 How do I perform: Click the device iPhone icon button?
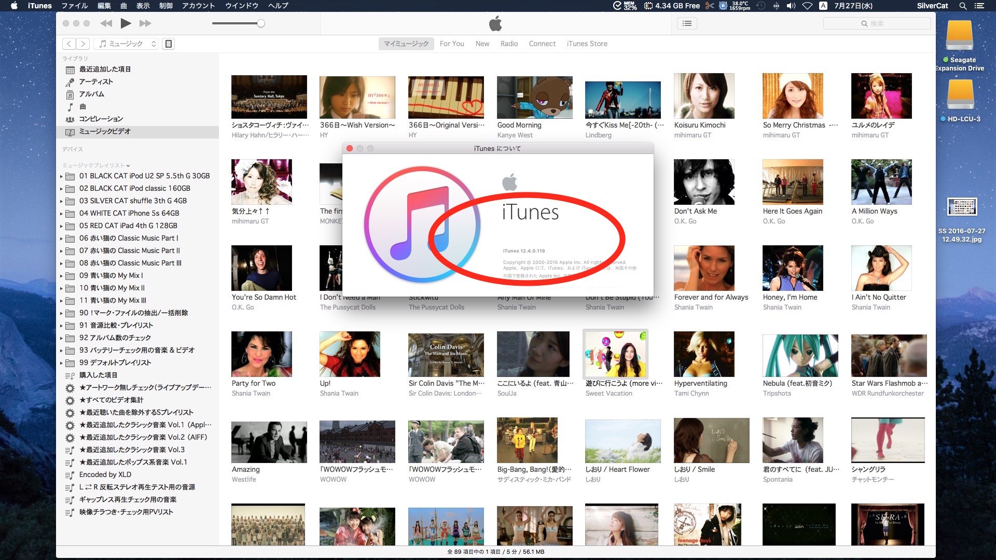[x=168, y=44]
